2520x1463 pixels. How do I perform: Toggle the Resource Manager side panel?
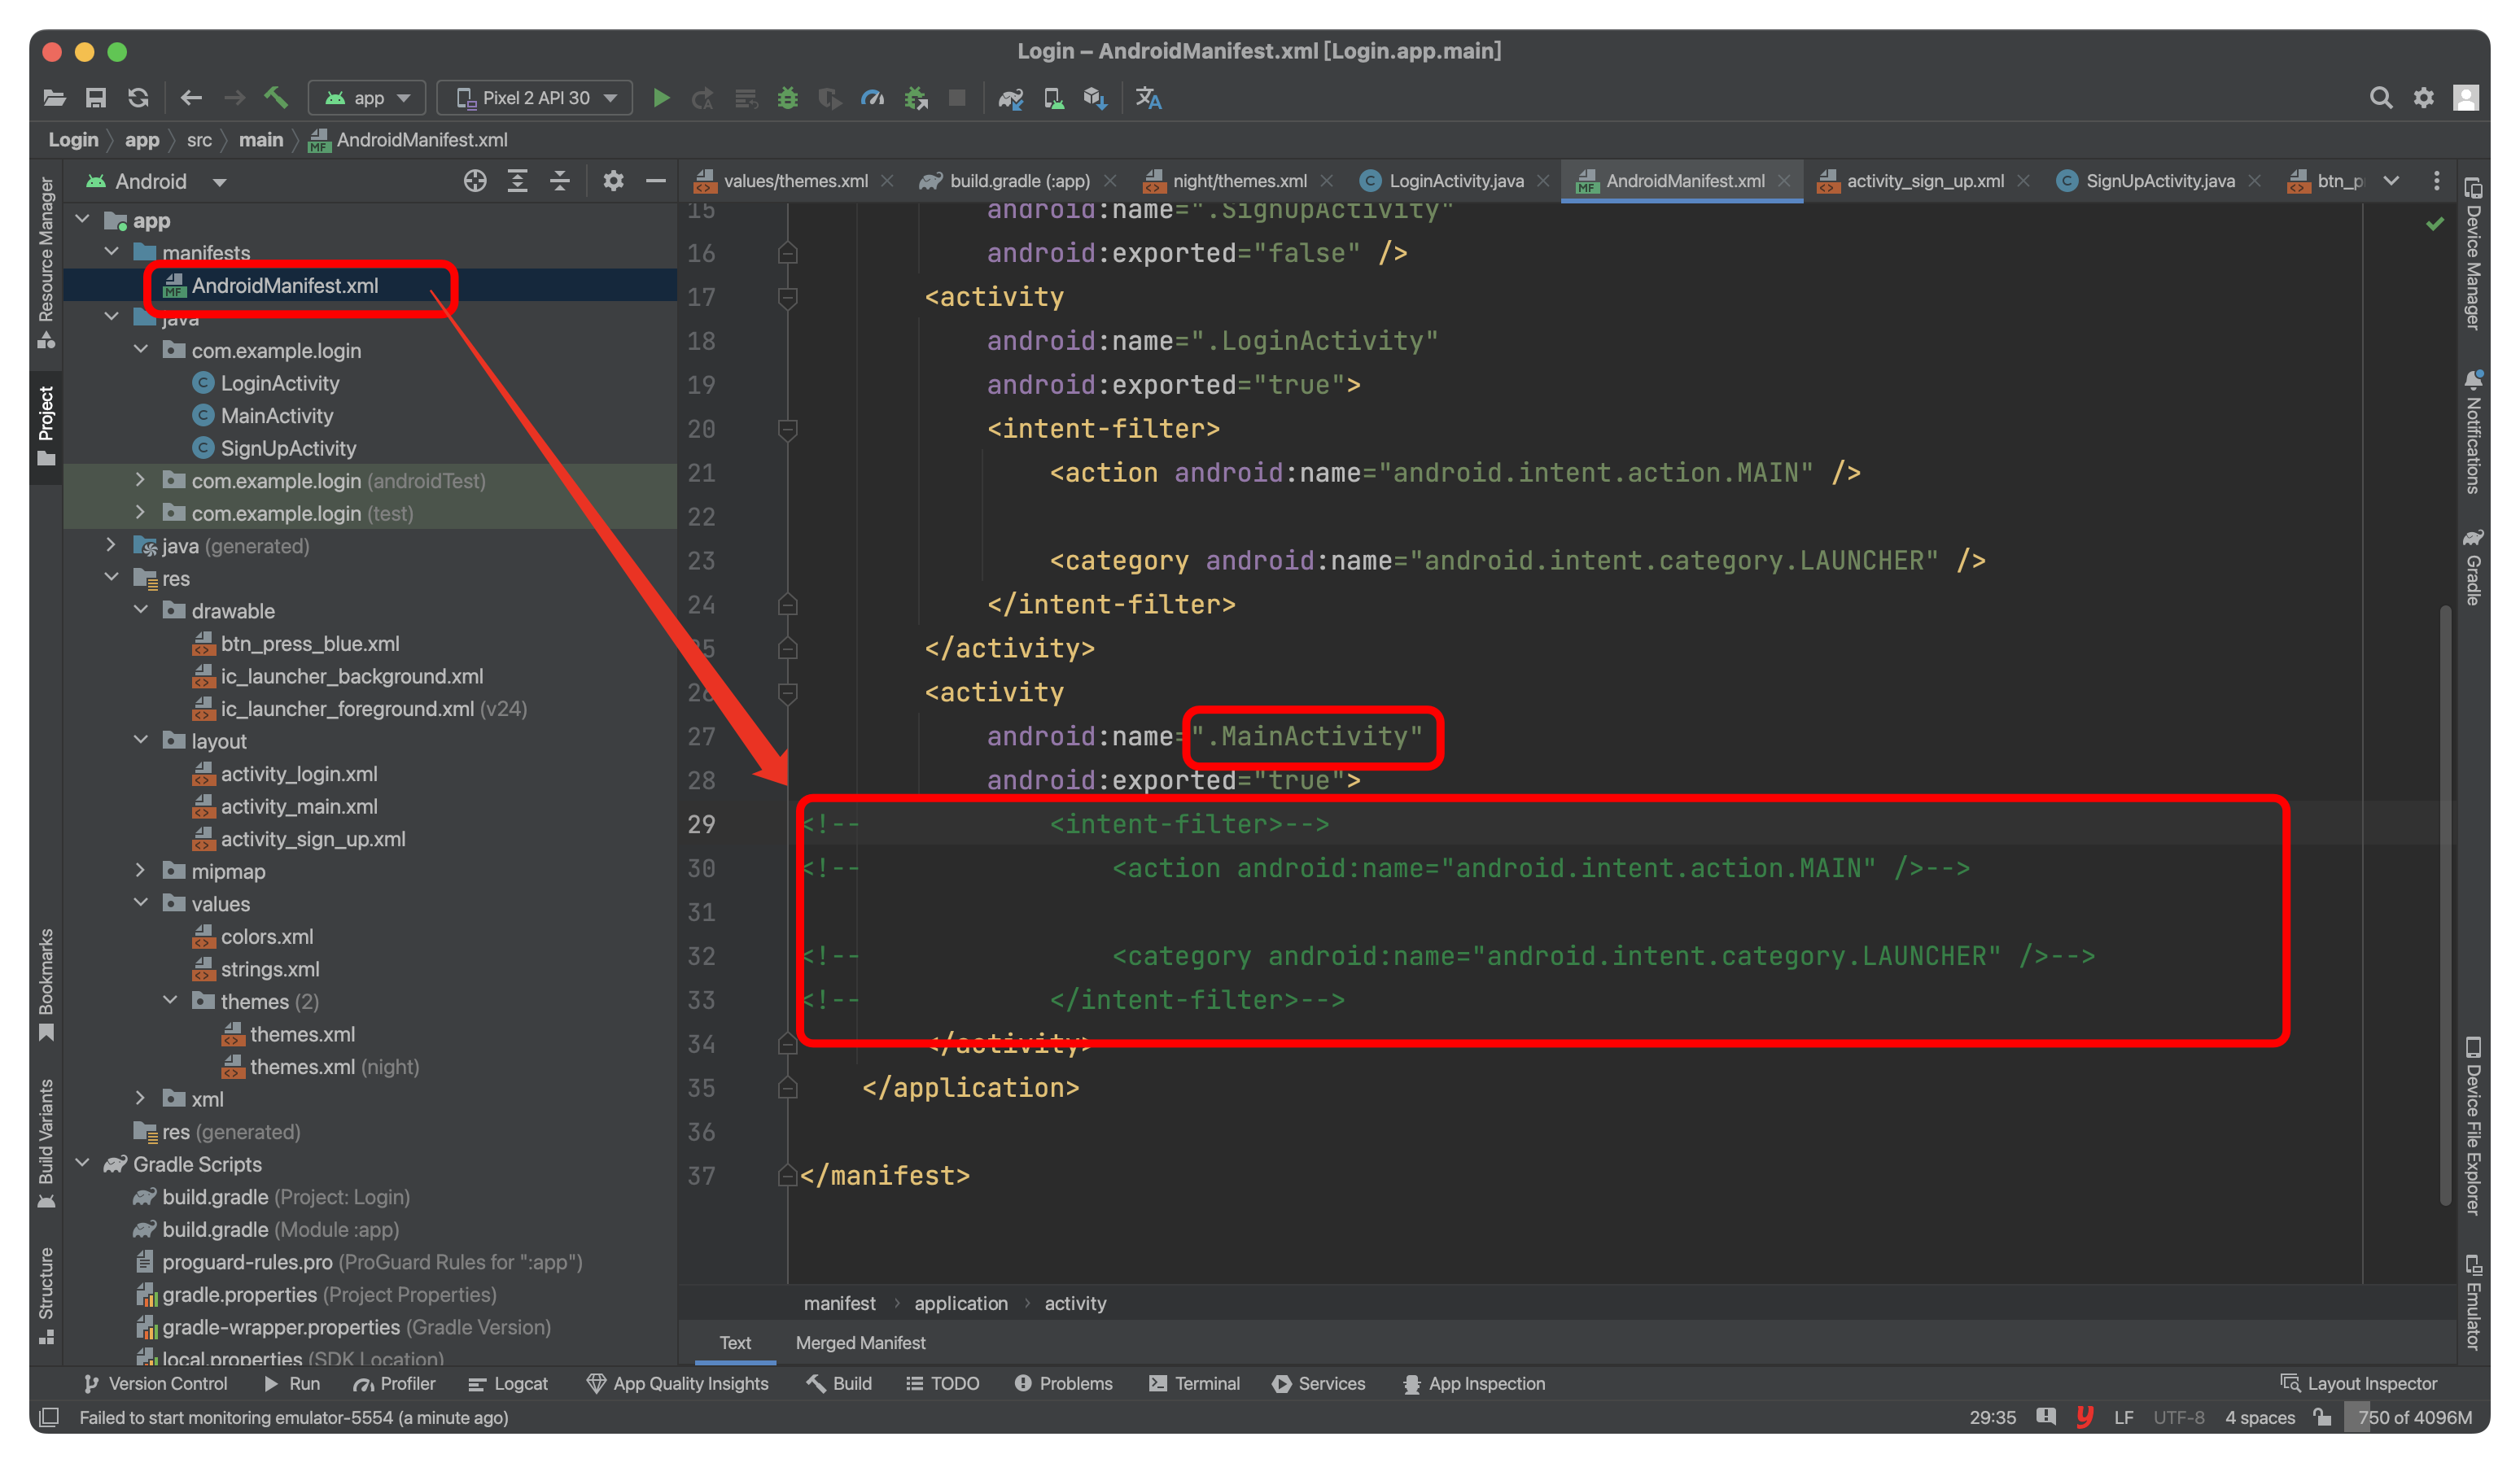[46, 263]
